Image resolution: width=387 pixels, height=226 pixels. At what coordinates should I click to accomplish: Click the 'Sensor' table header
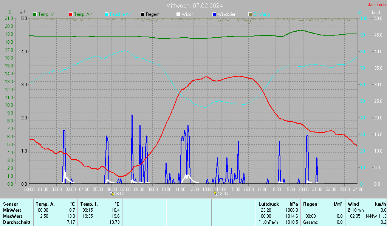click(x=11, y=204)
